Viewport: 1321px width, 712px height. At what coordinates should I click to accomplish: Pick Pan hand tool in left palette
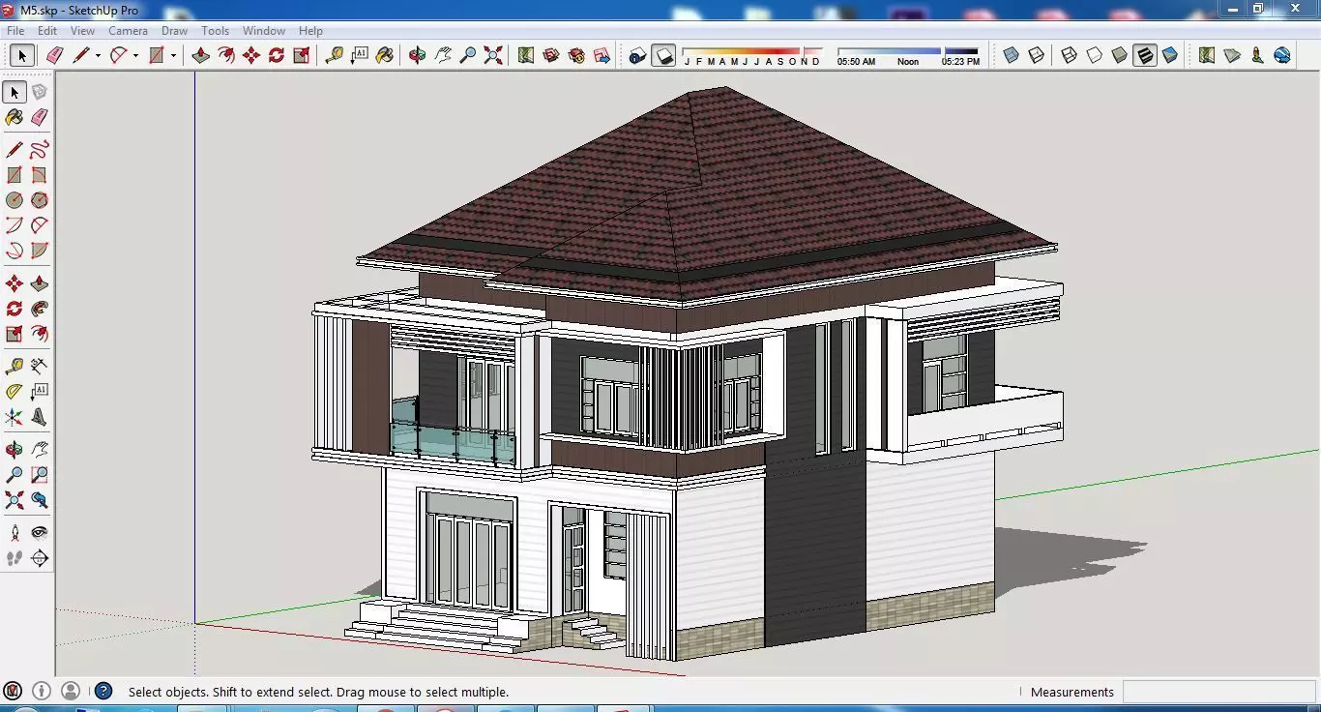click(40, 450)
